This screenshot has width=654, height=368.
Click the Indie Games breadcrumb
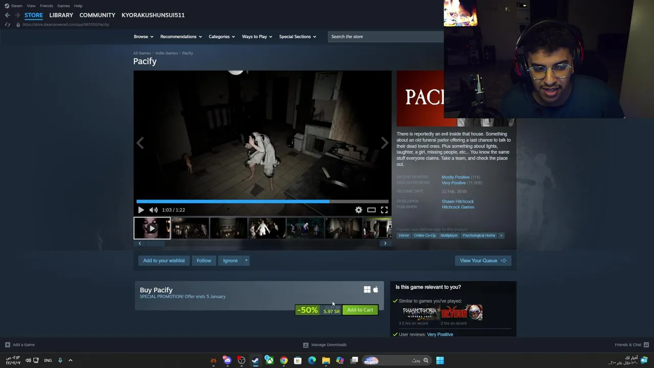click(167, 53)
